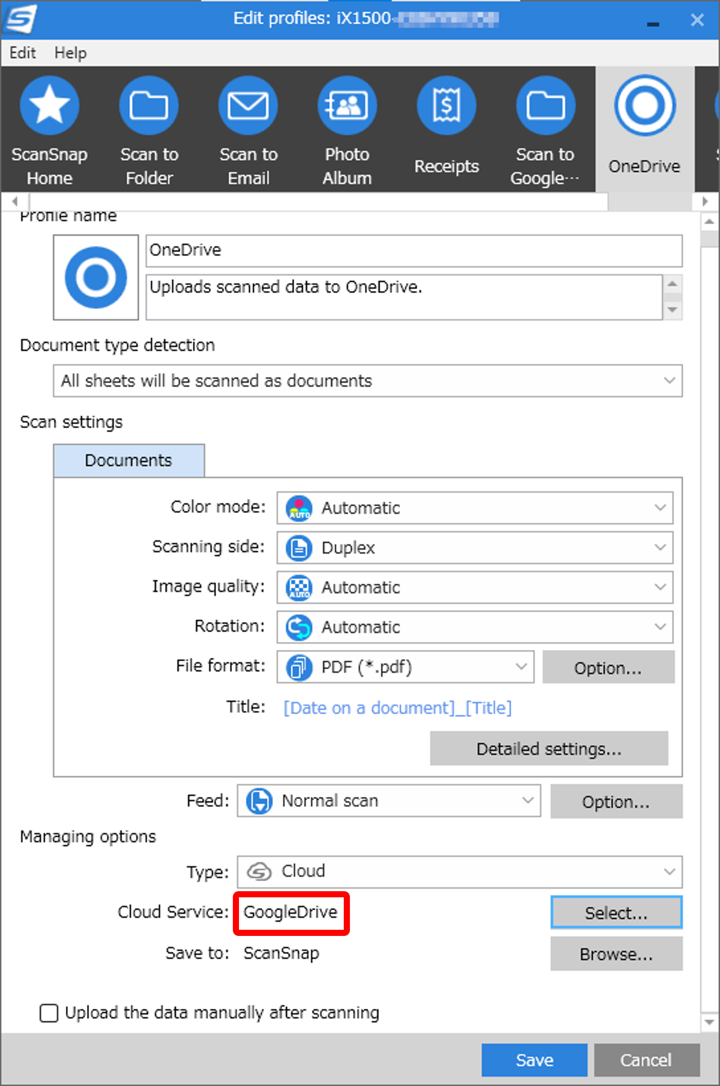Click the ScanSnap logo in the title bar
This screenshot has width=720, height=1086.
coord(19,19)
